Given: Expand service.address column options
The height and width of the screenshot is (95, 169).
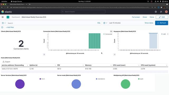Looking at the screenshot, I should pyautogui.click(x=27, y=65).
